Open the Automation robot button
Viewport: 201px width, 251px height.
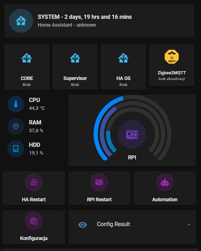pos(165,188)
